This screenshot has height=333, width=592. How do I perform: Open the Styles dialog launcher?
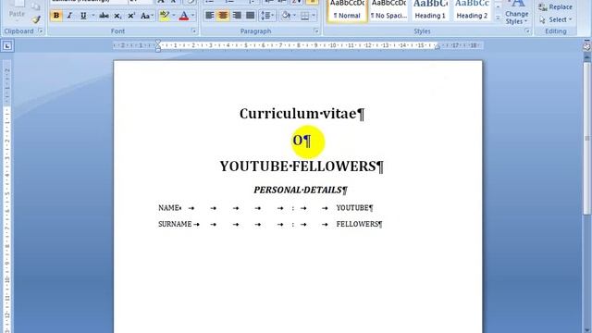pos(527,31)
